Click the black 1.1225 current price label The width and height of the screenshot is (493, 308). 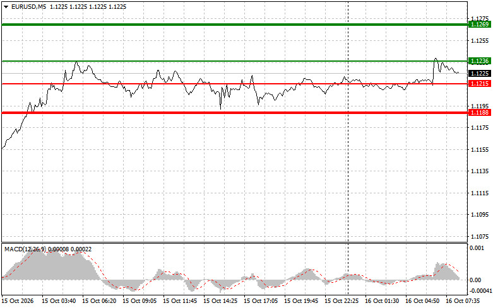coord(480,74)
